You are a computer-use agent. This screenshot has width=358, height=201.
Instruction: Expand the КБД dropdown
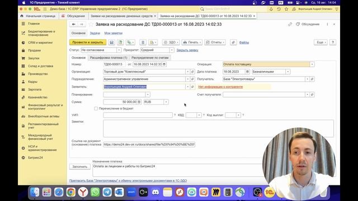(x=199, y=115)
